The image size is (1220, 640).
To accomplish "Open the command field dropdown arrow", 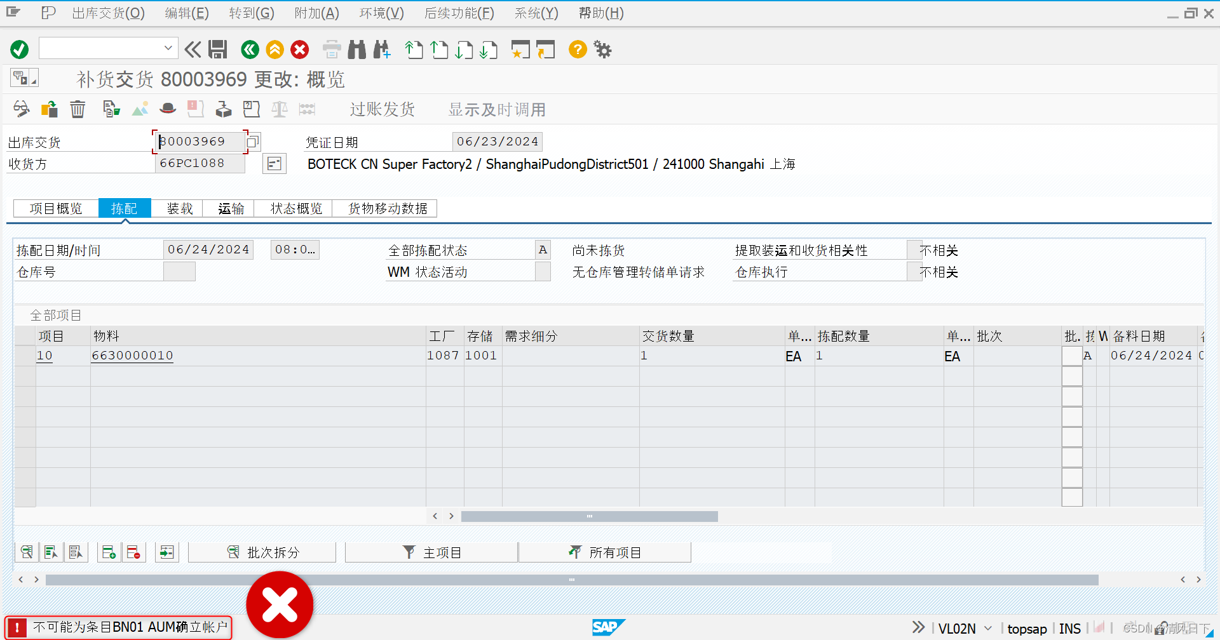I will 168,48.
